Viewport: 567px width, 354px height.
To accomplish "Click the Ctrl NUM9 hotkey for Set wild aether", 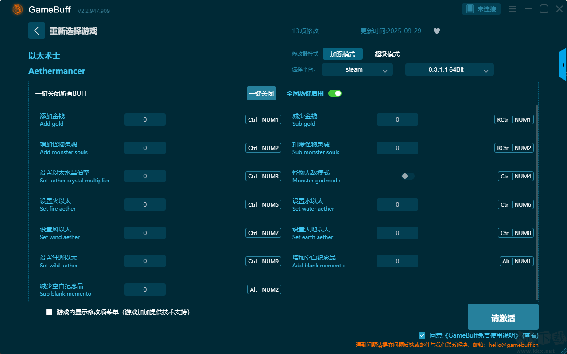I will (x=263, y=261).
